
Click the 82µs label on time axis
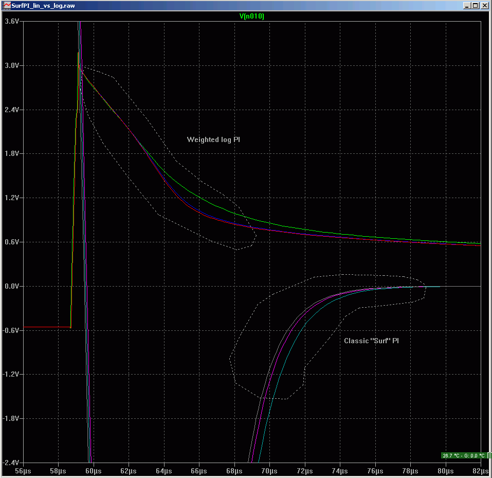pyautogui.click(x=480, y=471)
